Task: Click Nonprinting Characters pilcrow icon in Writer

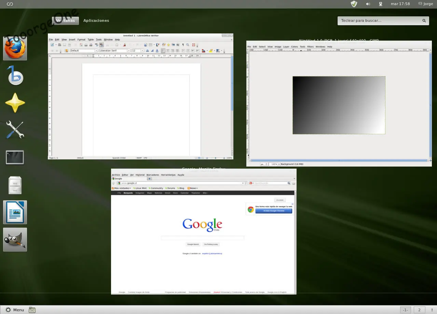Action: point(183,45)
